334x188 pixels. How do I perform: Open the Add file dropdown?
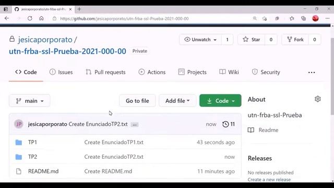177,101
